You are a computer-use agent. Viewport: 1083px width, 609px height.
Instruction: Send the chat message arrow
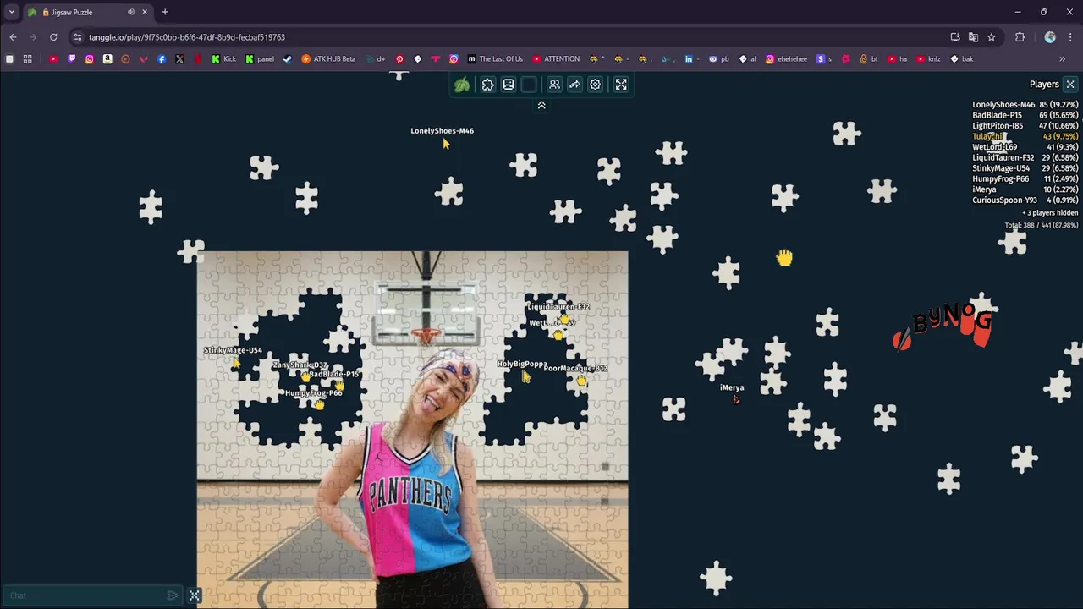(x=173, y=595)
